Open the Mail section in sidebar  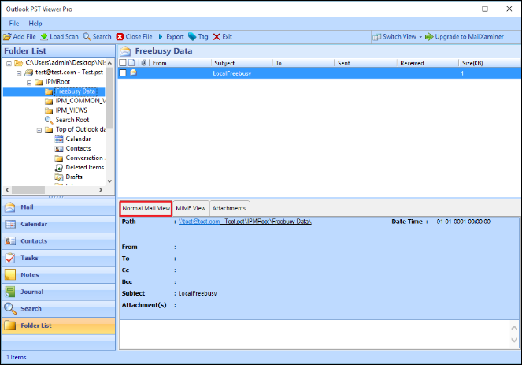click(58, 207)
